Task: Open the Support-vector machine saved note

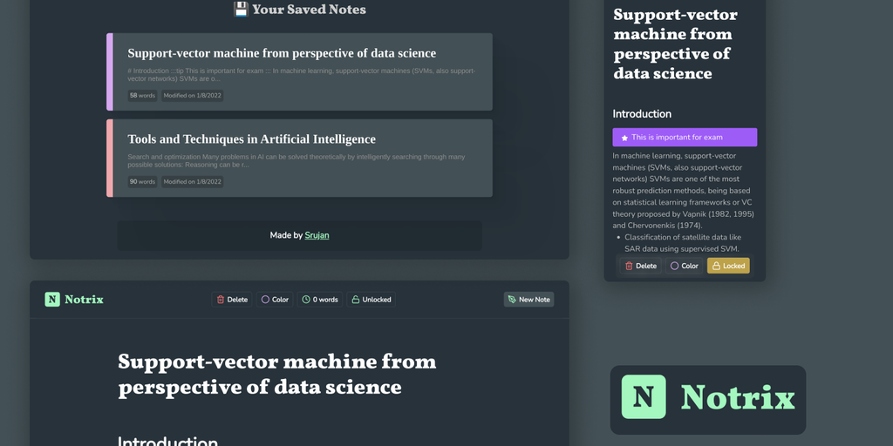Action: point(282,53)
